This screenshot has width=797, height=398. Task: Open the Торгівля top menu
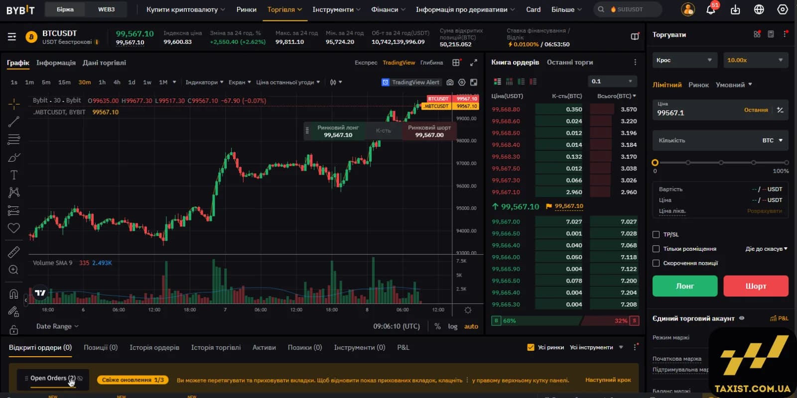284,9
